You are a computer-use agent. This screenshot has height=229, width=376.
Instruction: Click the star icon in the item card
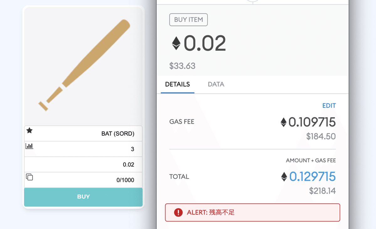29,130
